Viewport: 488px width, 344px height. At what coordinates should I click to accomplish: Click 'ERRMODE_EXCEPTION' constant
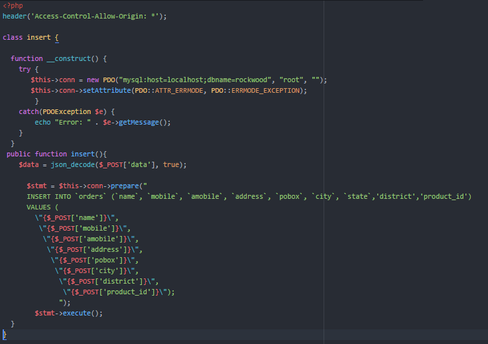265,91
